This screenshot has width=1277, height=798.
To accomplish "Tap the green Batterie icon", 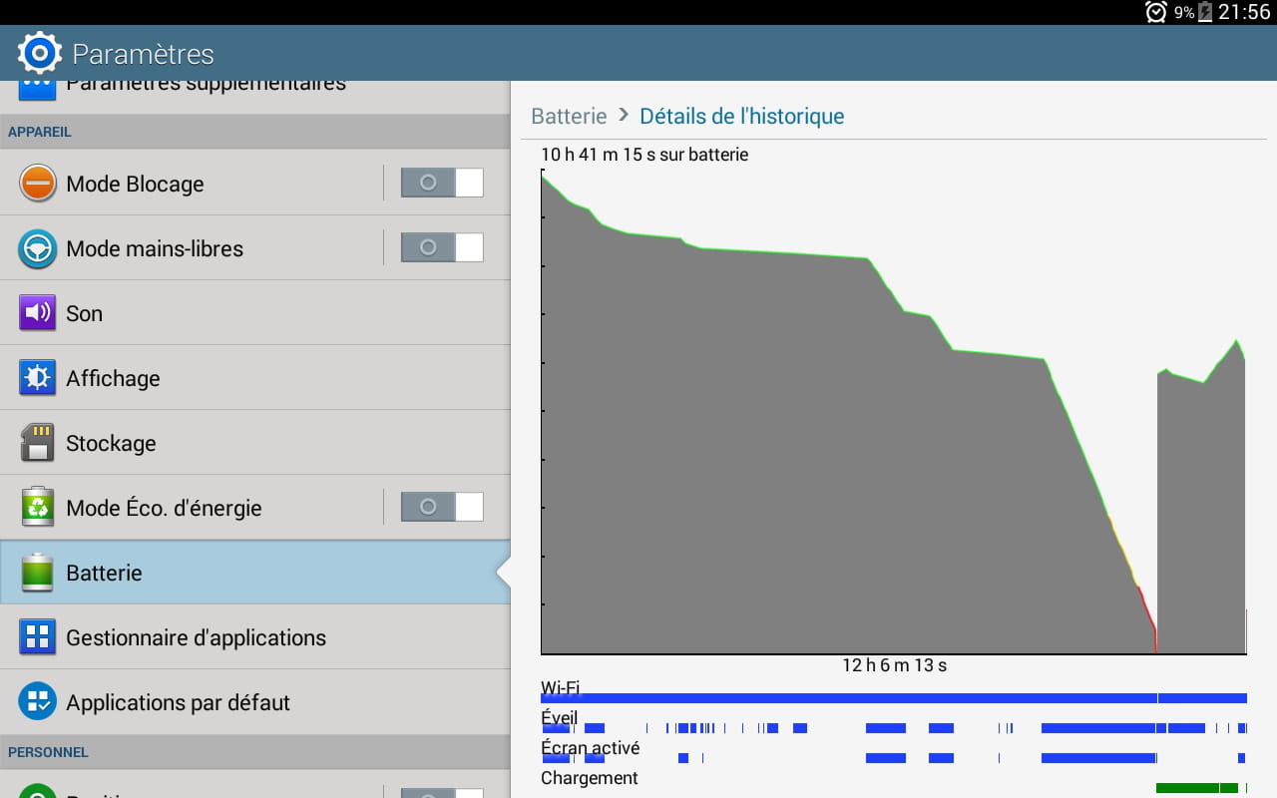I will click(38, 573).
